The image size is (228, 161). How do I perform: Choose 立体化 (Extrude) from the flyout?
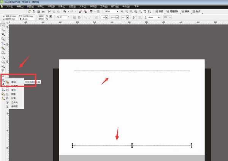pyautogui.click(x=14, y=102)
